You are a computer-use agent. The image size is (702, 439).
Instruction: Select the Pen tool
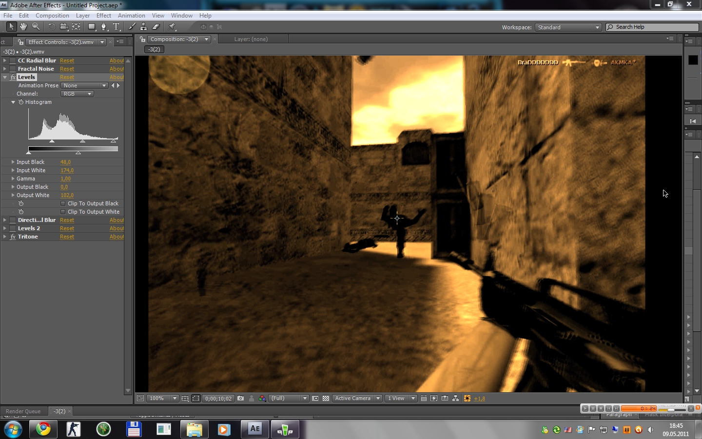pos(104,27)
